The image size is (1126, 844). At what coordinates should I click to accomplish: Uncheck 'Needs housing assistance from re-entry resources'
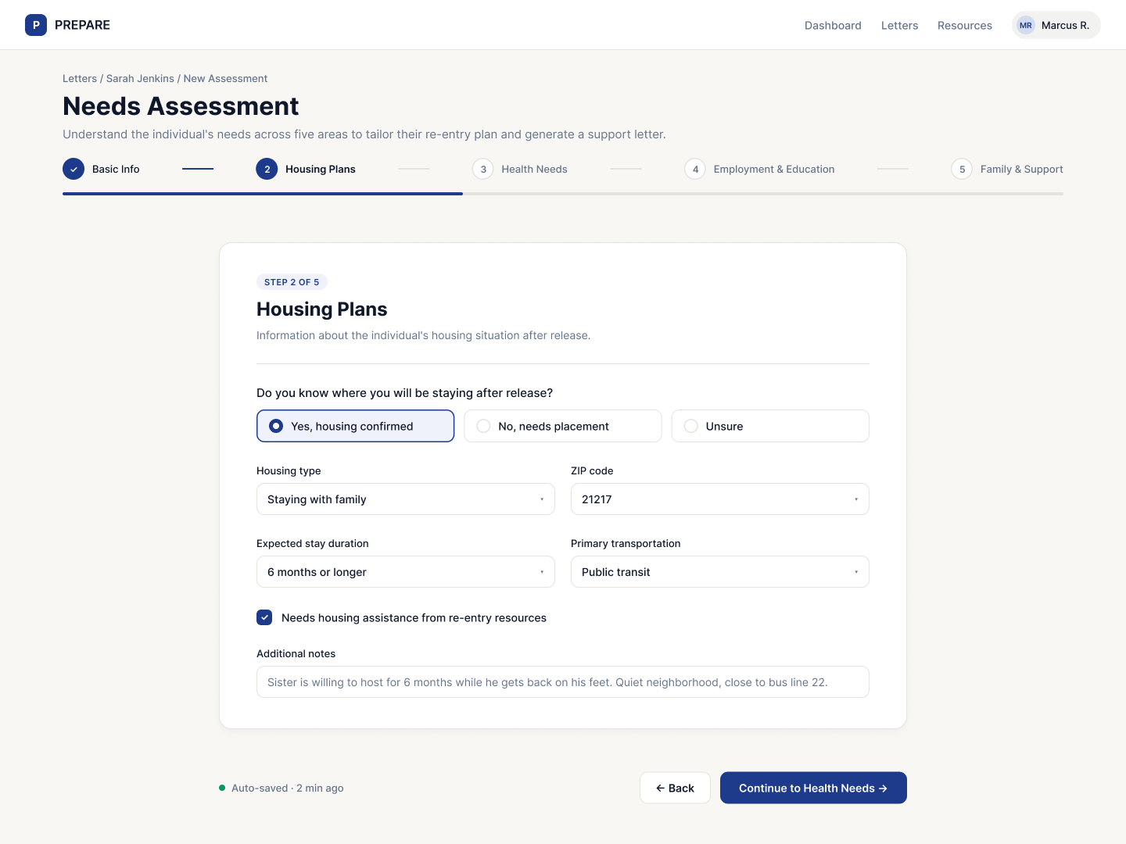[264, 617]
